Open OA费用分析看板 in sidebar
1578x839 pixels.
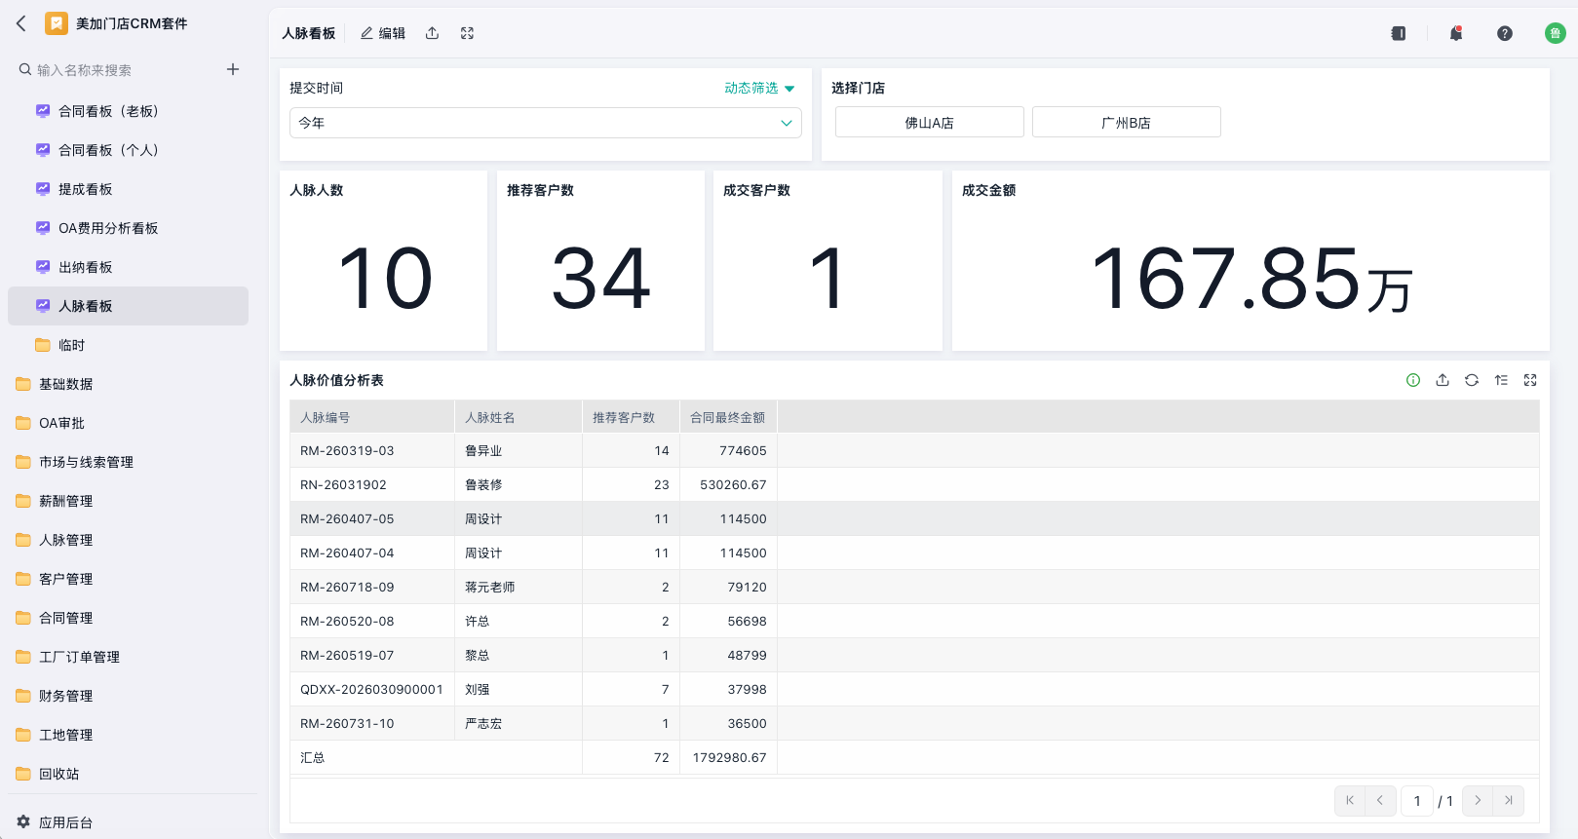pyautogui.click(x=129, y=228)
